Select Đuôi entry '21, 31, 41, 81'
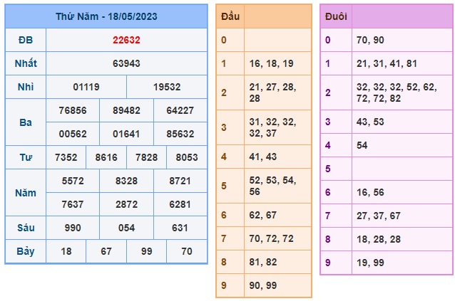 [387, 63]
